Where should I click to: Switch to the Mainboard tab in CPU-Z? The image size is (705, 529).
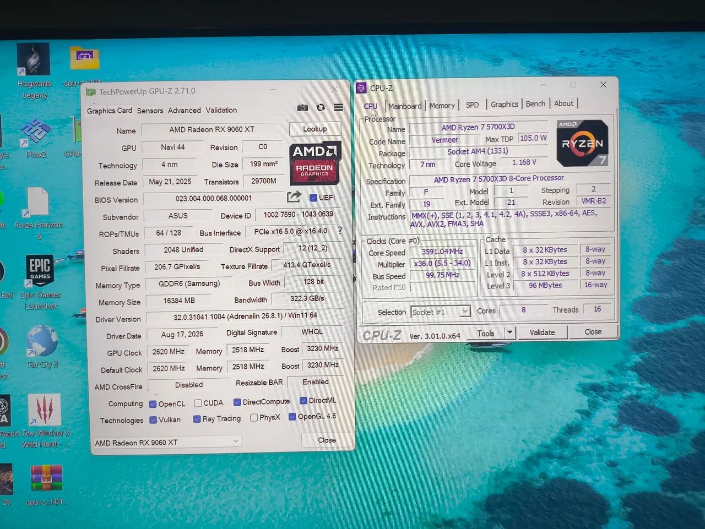click(405, 106)
